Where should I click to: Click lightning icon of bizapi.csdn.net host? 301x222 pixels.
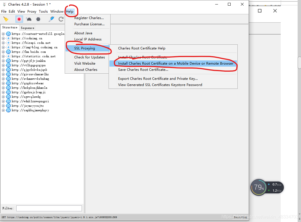pyautogui.click(x=8, y=43)
